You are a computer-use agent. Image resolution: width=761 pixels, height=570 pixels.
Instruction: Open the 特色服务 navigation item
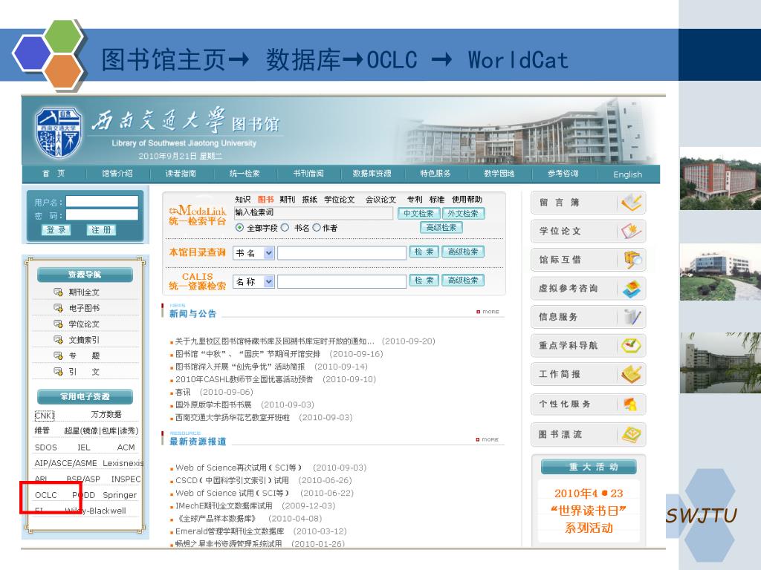pyautogui.click(x=435, y=174)
